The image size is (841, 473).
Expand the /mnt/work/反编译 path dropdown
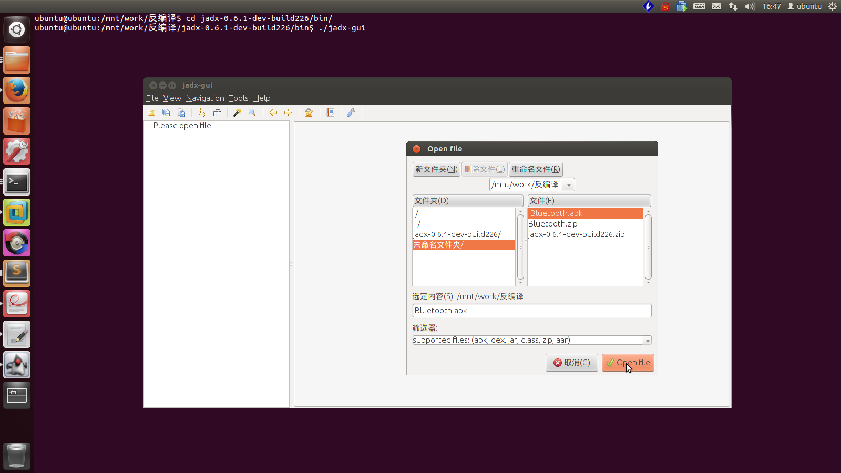coord(568,184)
